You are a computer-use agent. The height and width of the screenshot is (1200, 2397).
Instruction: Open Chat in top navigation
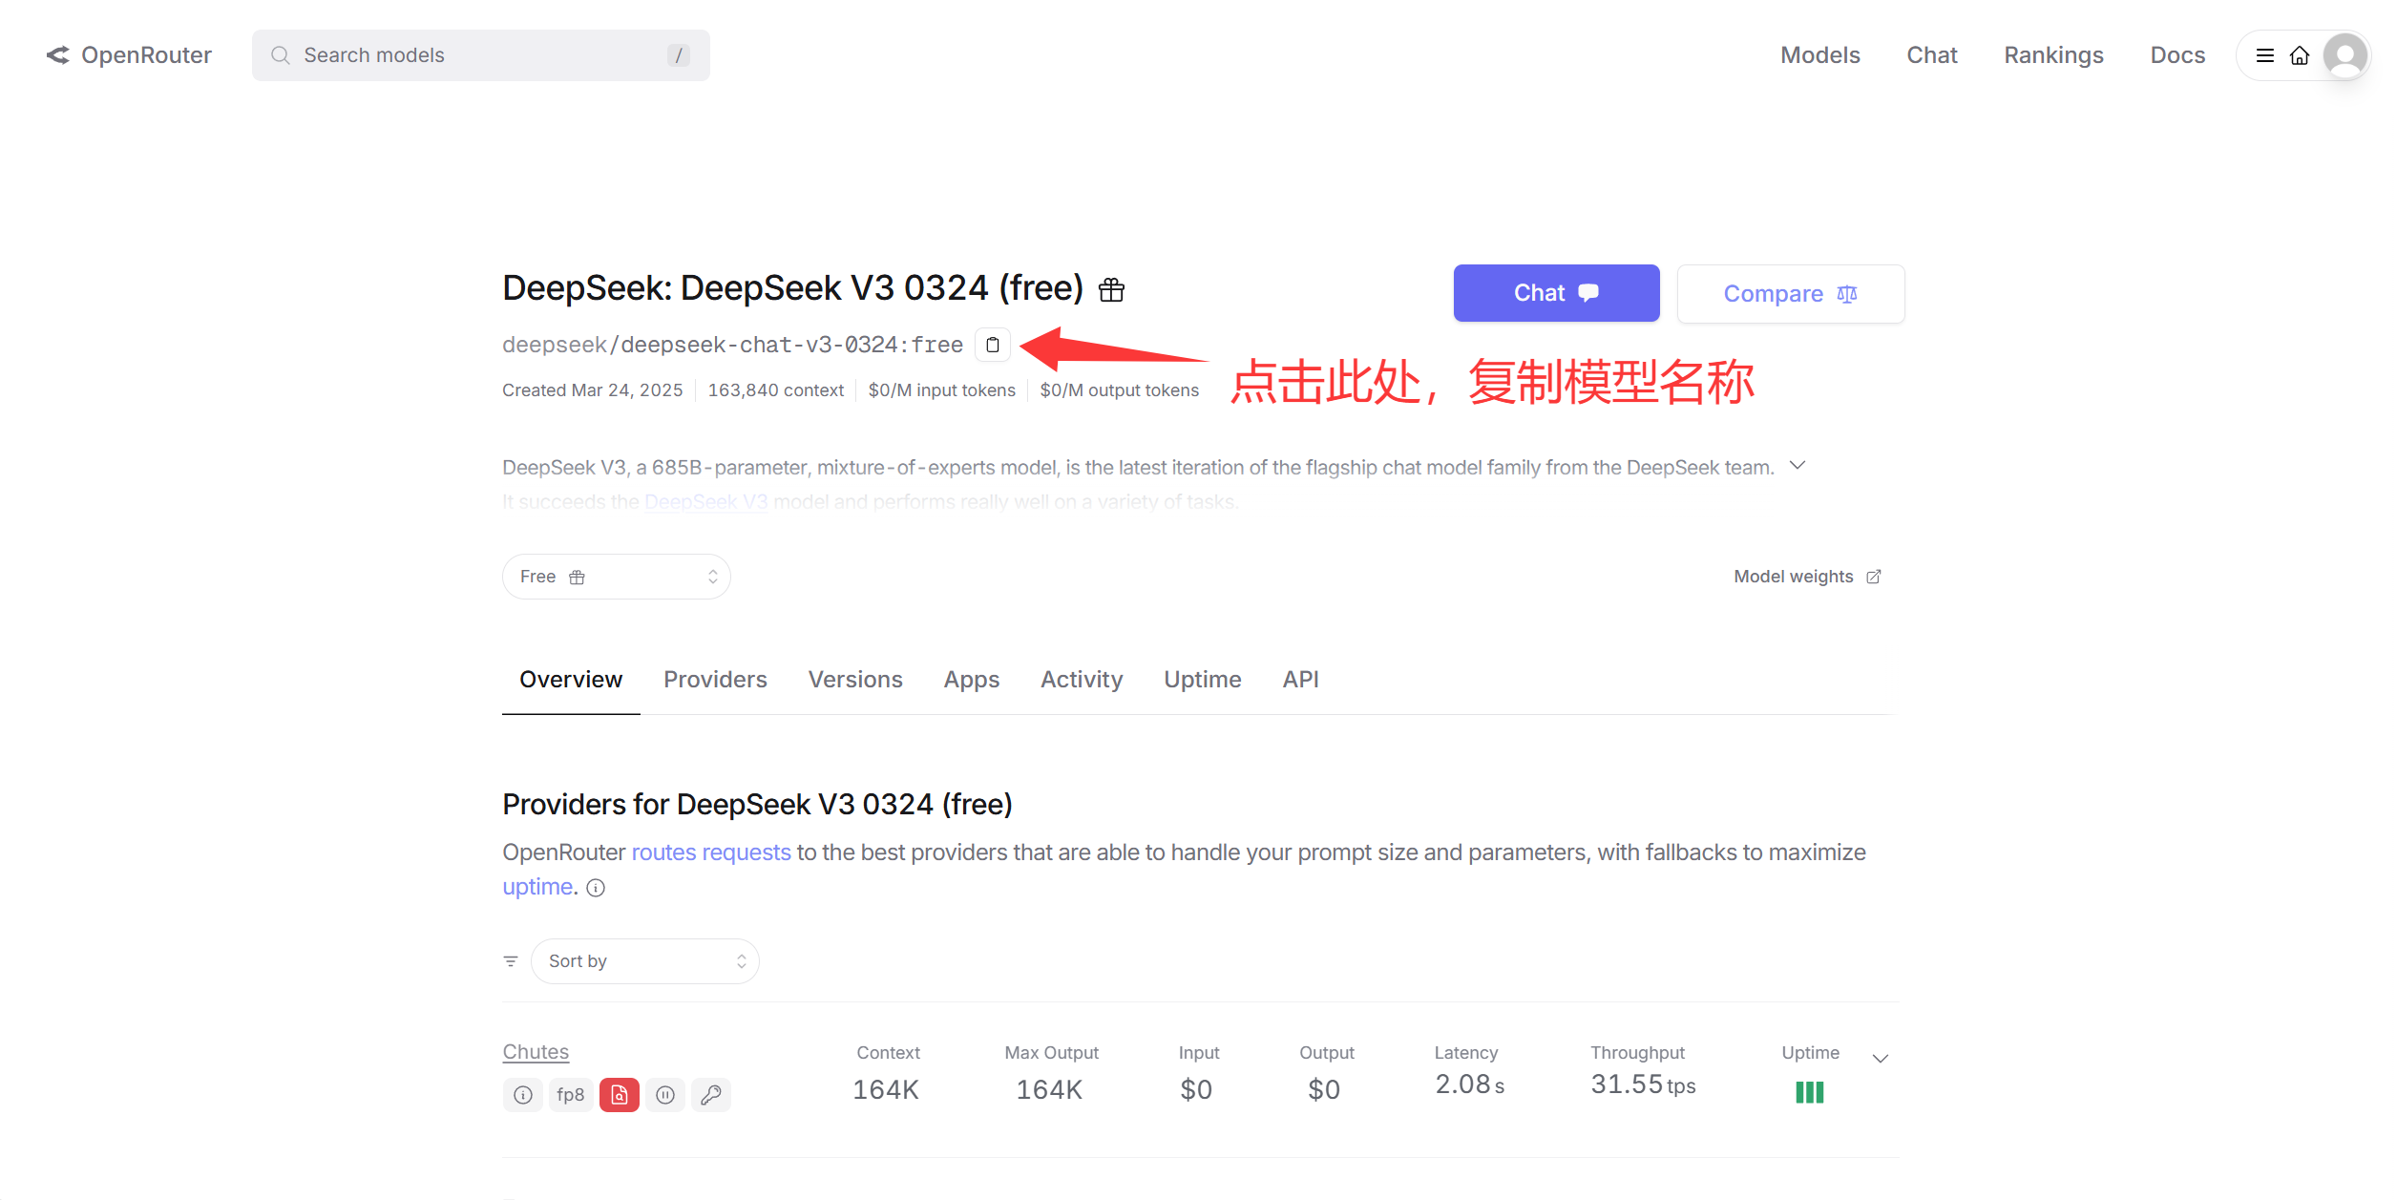[1932, 55]
